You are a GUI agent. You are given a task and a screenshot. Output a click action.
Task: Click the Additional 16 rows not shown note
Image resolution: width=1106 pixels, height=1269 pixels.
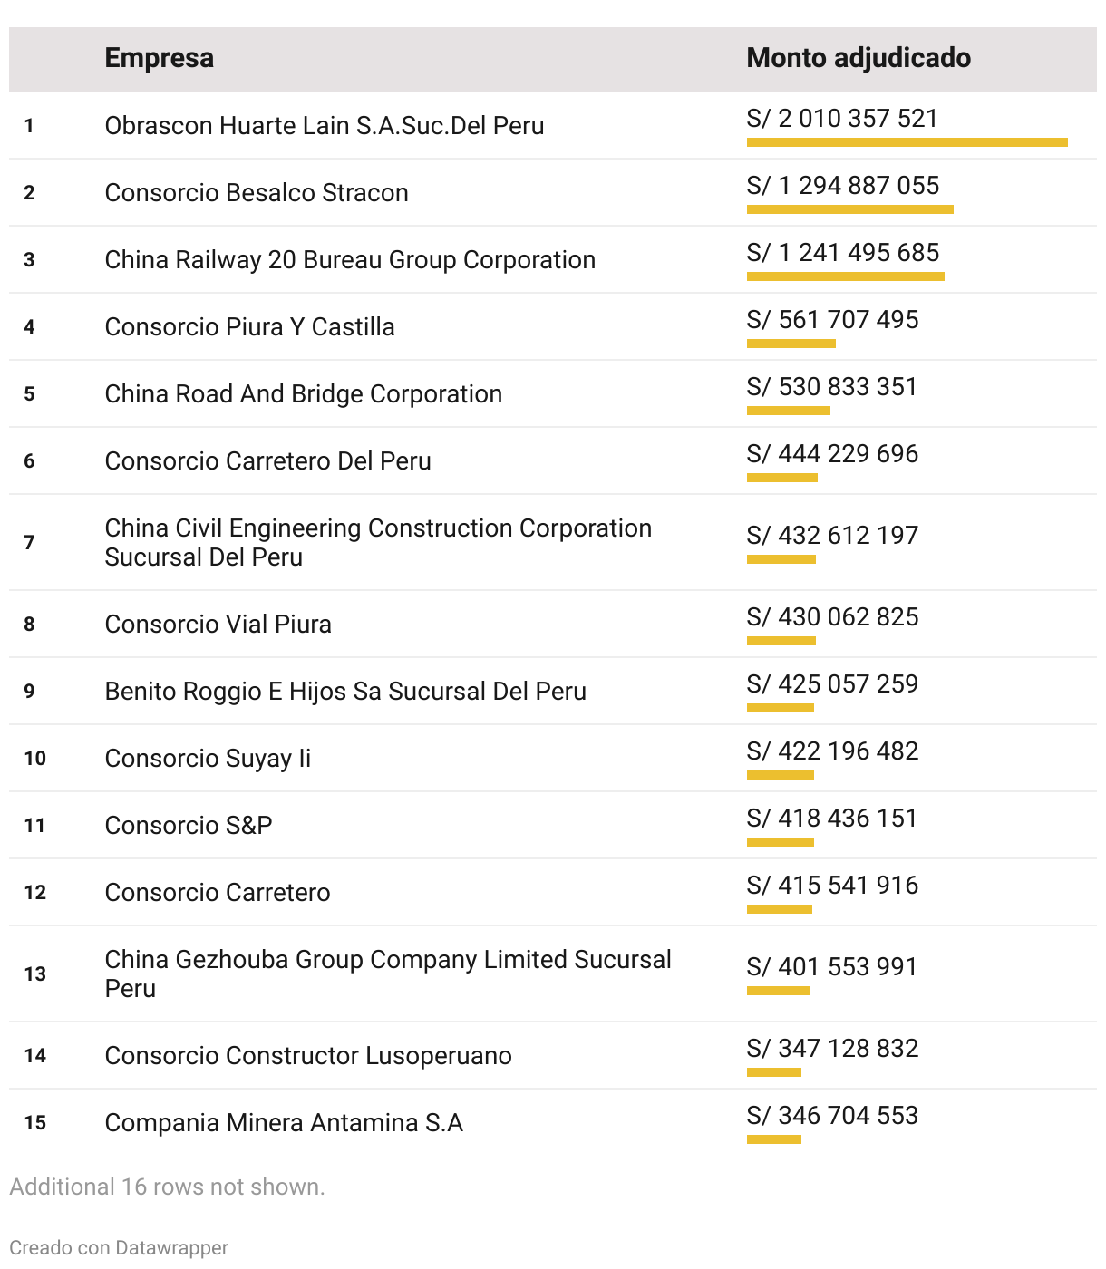click(x=167, y=1187)
